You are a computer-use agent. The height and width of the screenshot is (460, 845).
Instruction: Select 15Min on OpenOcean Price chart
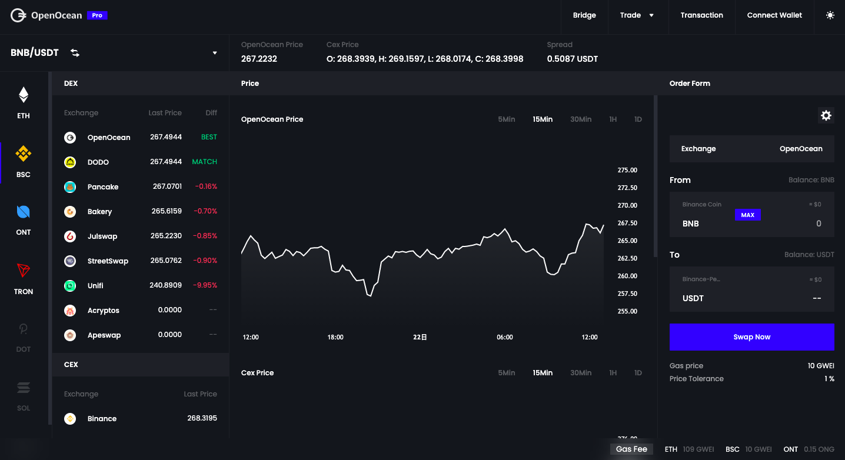(x=543, y=119)
